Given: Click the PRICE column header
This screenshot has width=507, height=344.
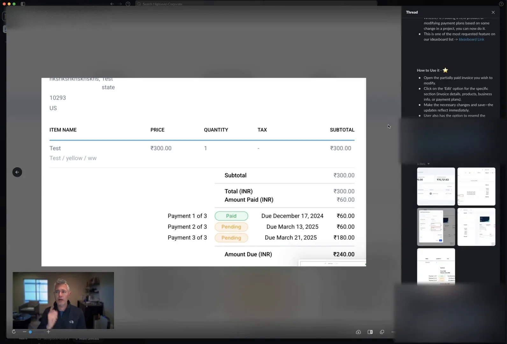Looking at the screenshot, I should point(157,130).
